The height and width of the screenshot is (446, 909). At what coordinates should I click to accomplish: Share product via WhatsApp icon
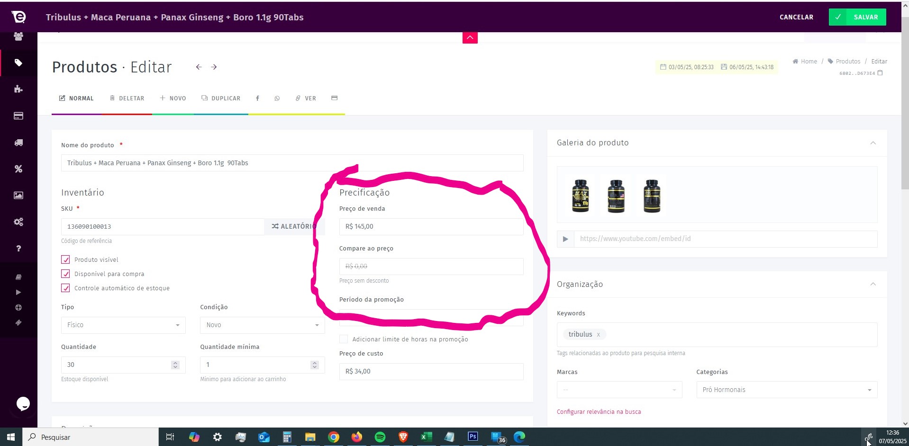tap(277, 98)
